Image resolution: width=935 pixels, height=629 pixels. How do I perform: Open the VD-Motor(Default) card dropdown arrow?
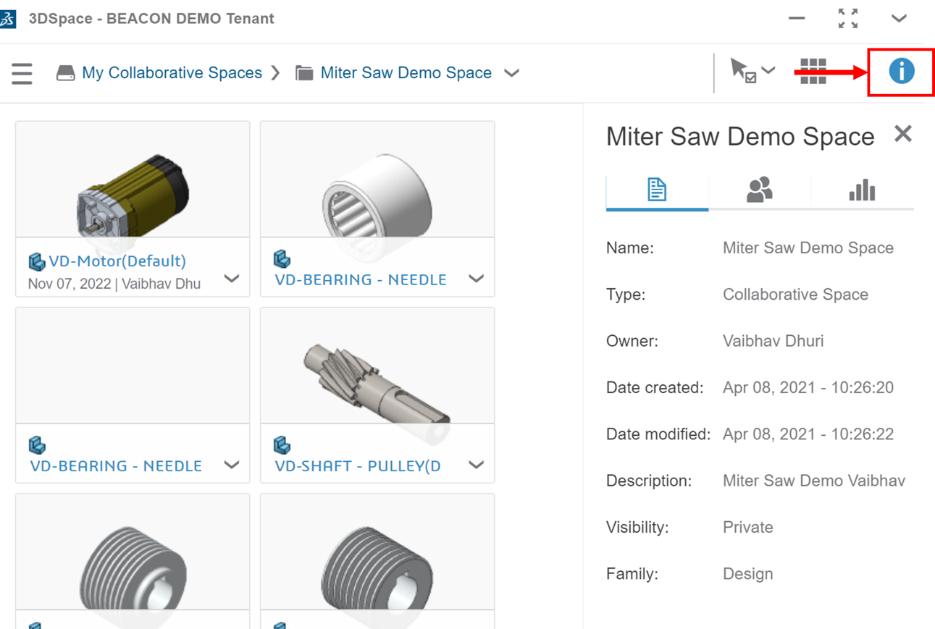(x=232, y=279)
